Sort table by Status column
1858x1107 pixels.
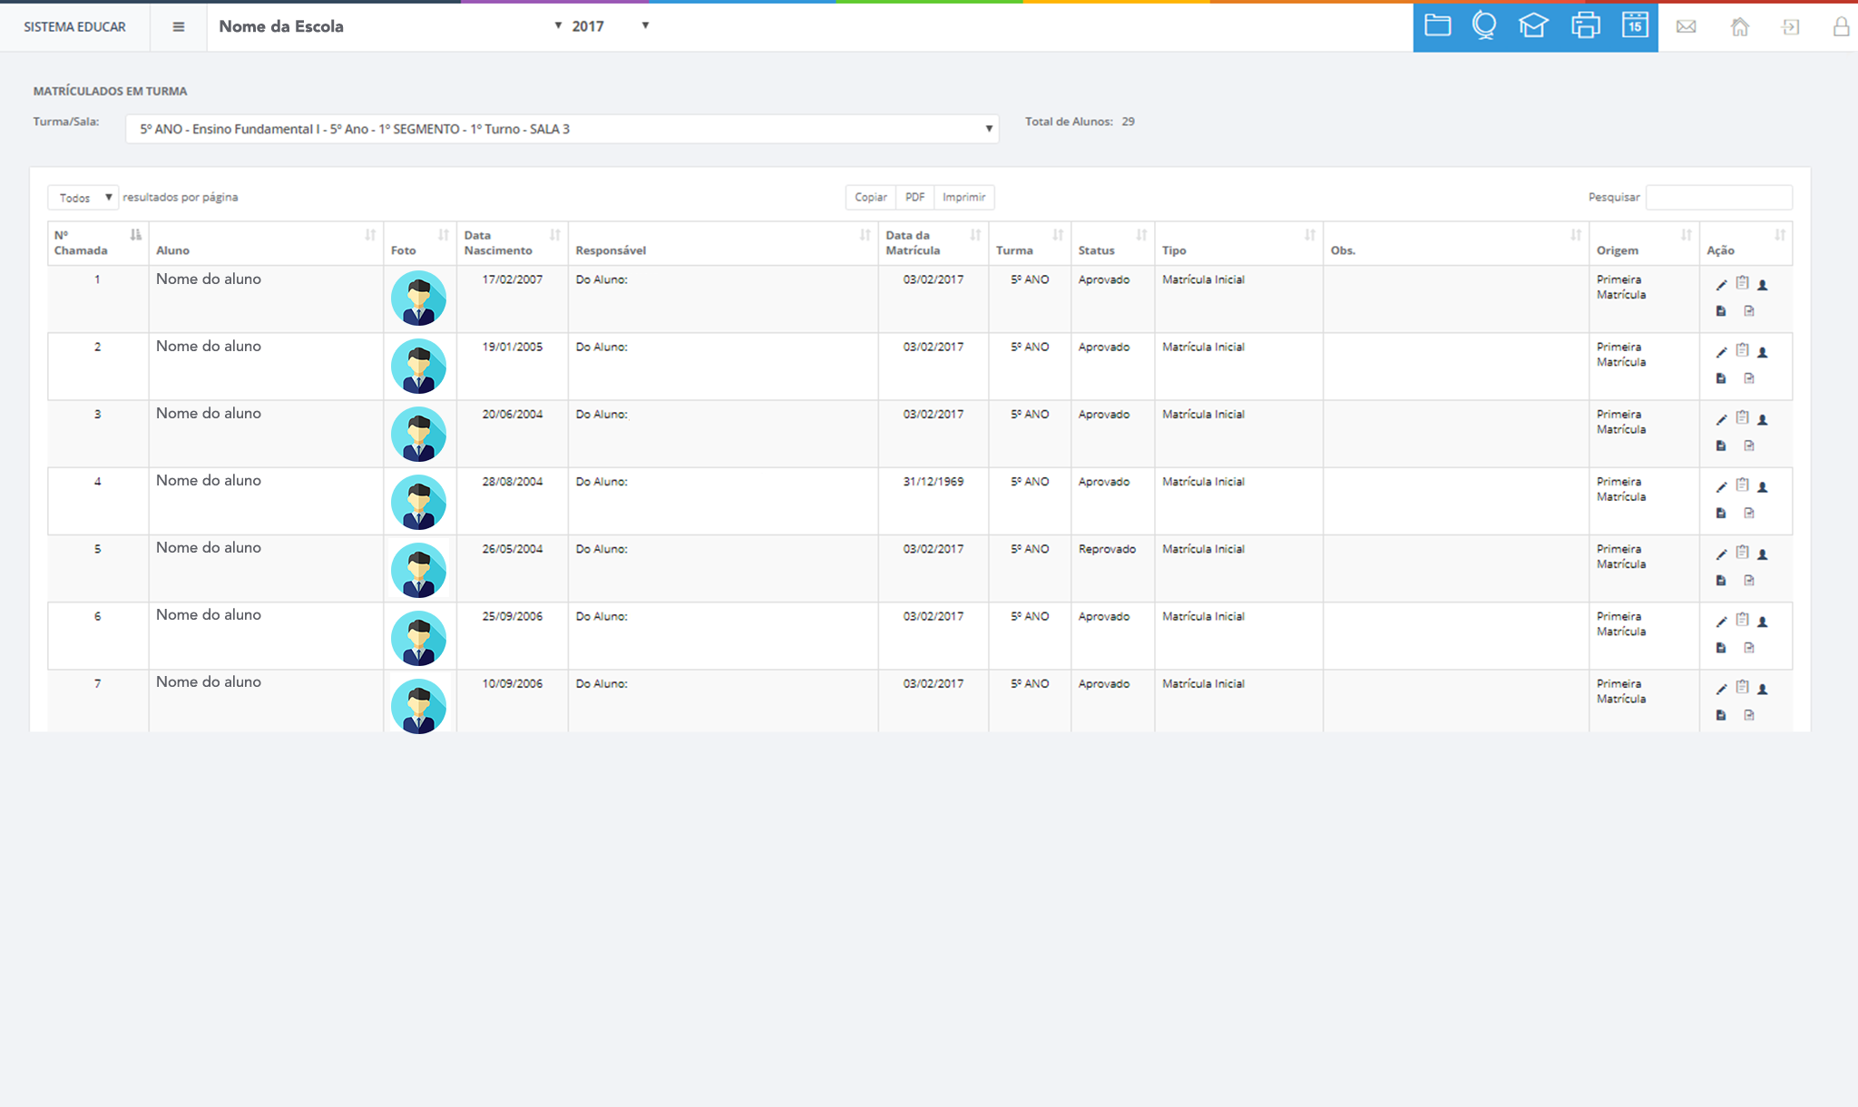point(1112,243)
